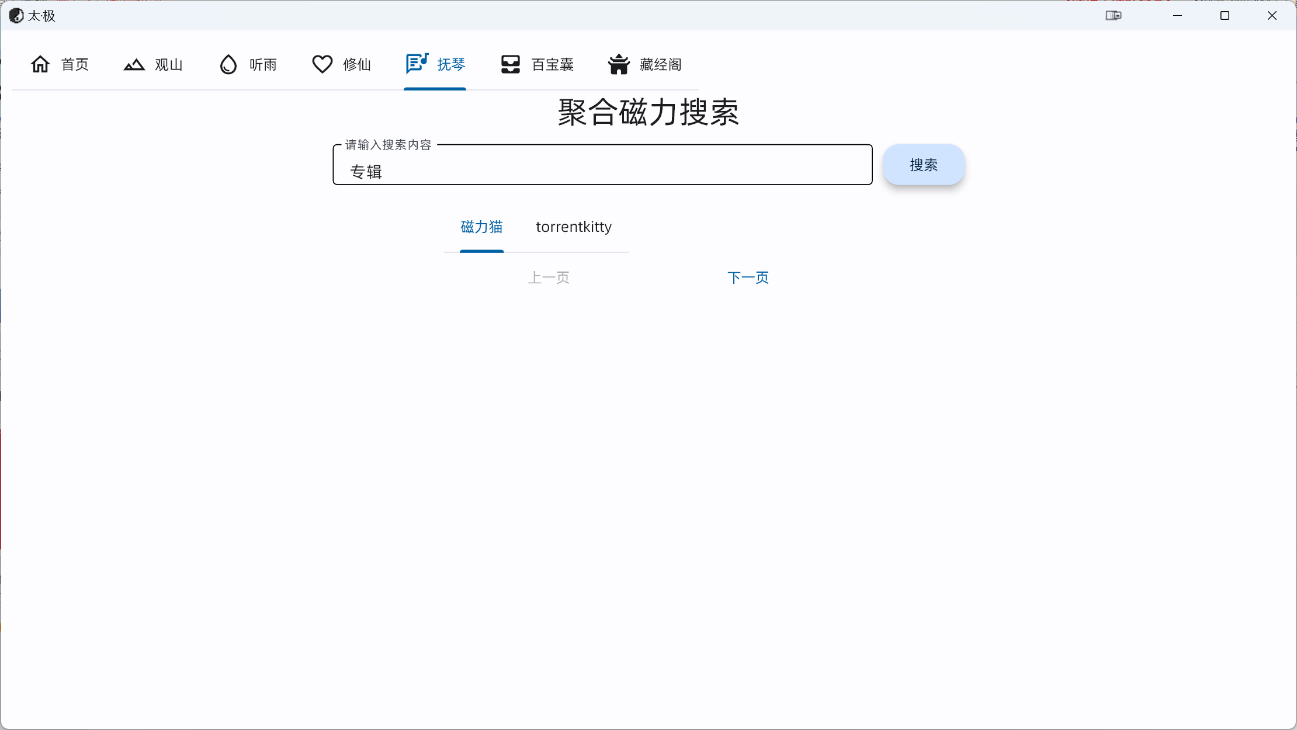Click the water drop icon for 听雨
This screenshot has height=730, width=1297.
228,64
